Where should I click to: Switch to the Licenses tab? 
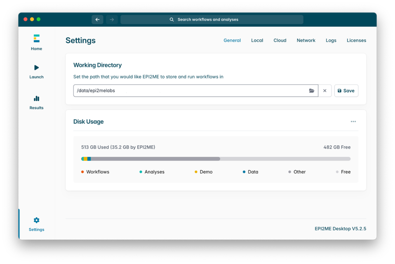(356, 40)
